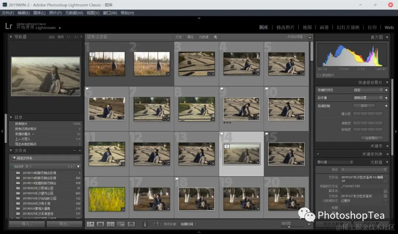Click the pick flag on photo 10

(x=266, y=89)
